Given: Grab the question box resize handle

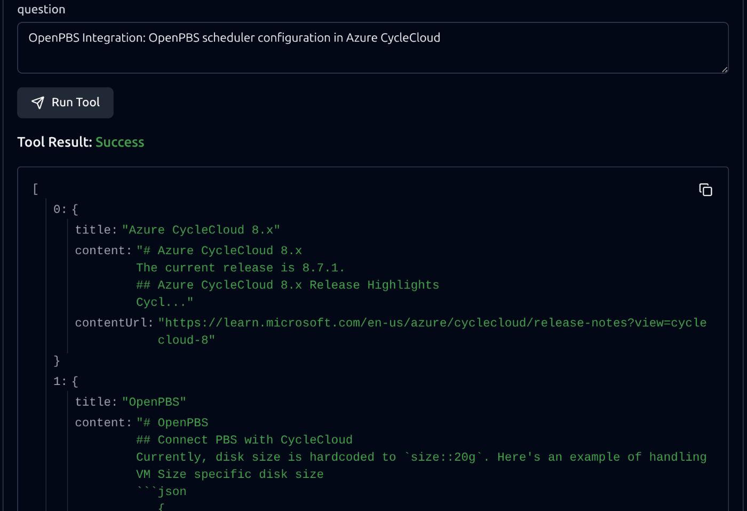Looking at the screenshot, I should point(725,69).
